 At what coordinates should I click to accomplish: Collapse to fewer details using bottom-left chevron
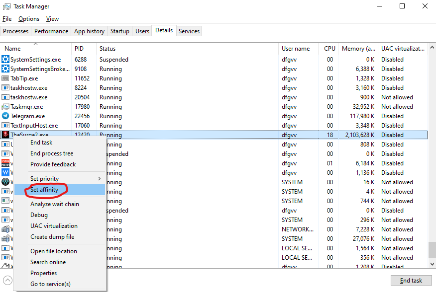tap(8, 280)
